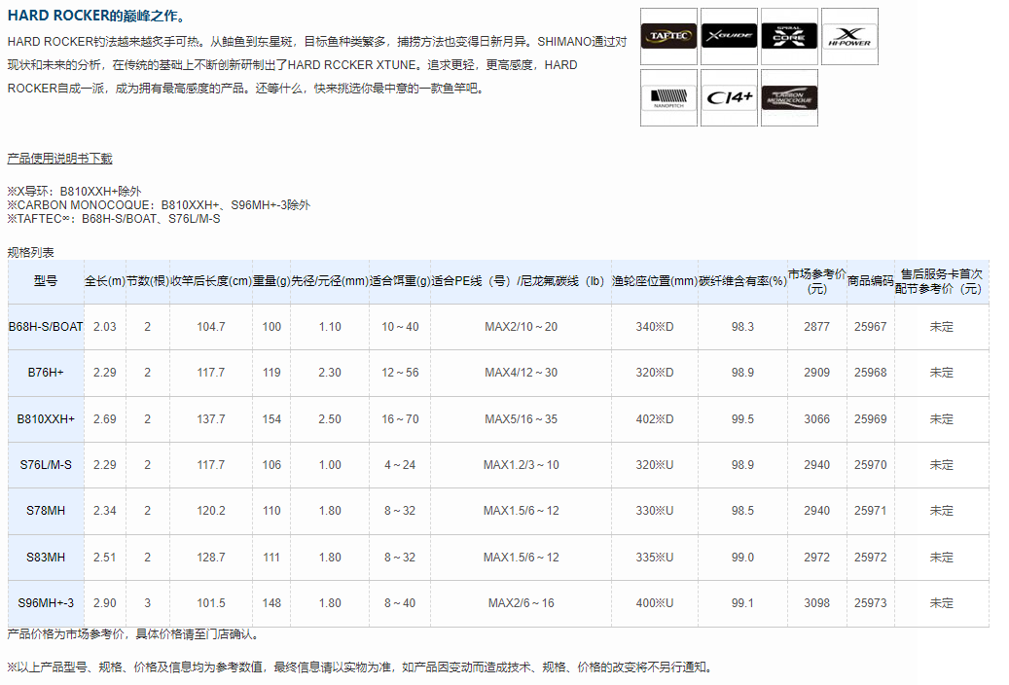Click product code 25973

tap(870, 603)
